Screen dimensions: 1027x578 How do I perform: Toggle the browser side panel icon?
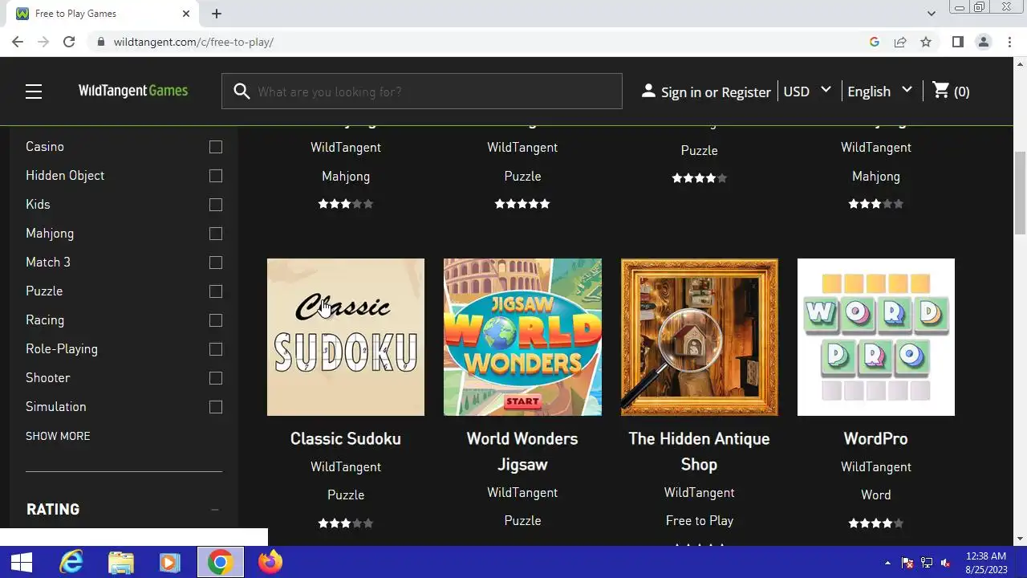tap(957, 42)
